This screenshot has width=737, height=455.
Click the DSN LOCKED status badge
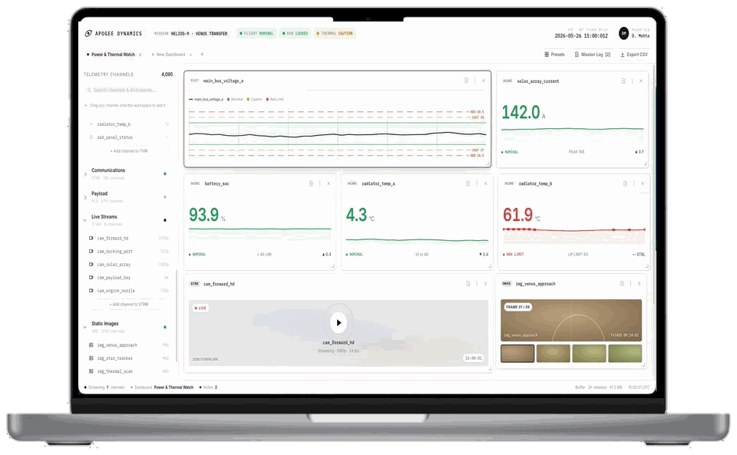[x=295, y=33]
